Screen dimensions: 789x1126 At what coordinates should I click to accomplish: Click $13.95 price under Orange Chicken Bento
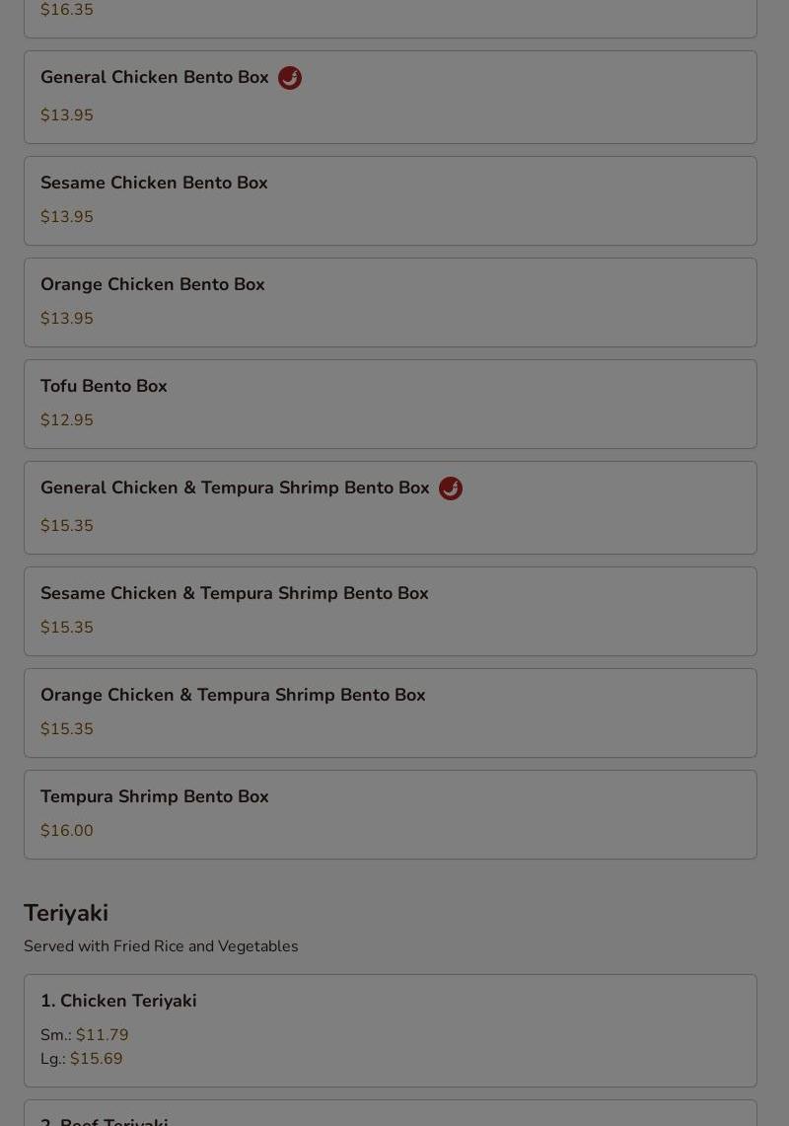(x=67, y=318)
